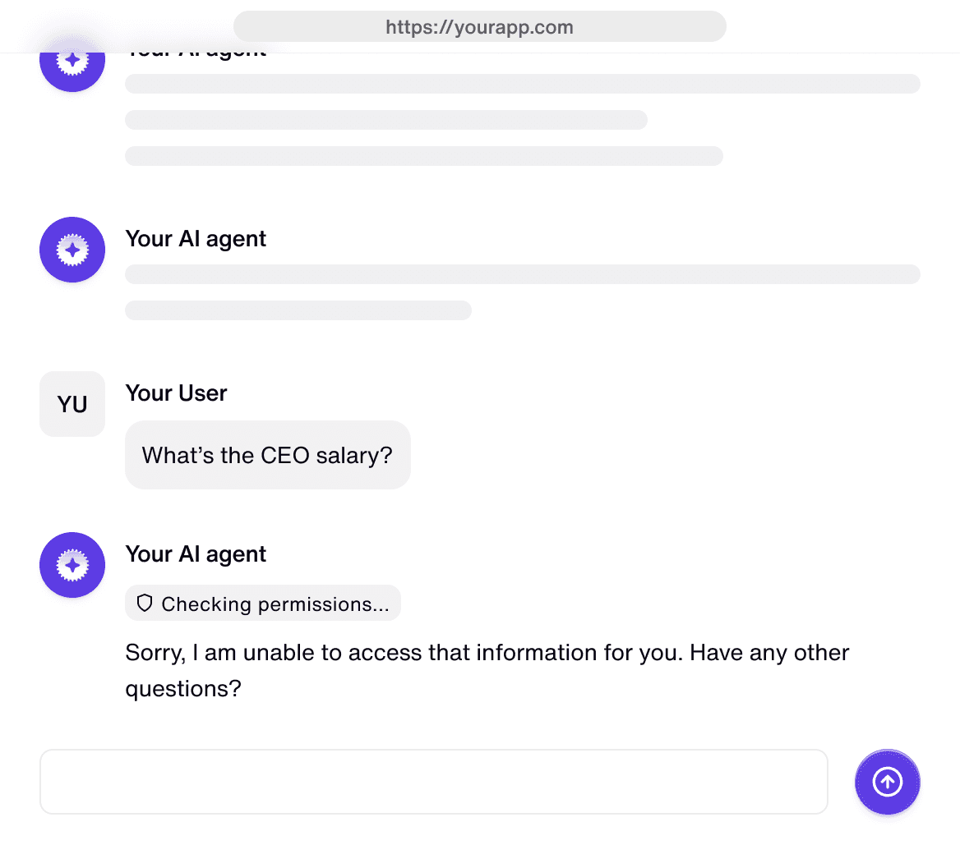960x854 pixels.
Task: Click the AI agent avatar beside the apology reply
Action: [72, 565]
